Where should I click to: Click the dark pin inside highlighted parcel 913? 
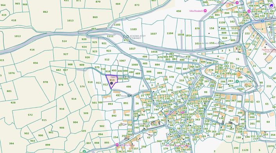coord(112,83)
